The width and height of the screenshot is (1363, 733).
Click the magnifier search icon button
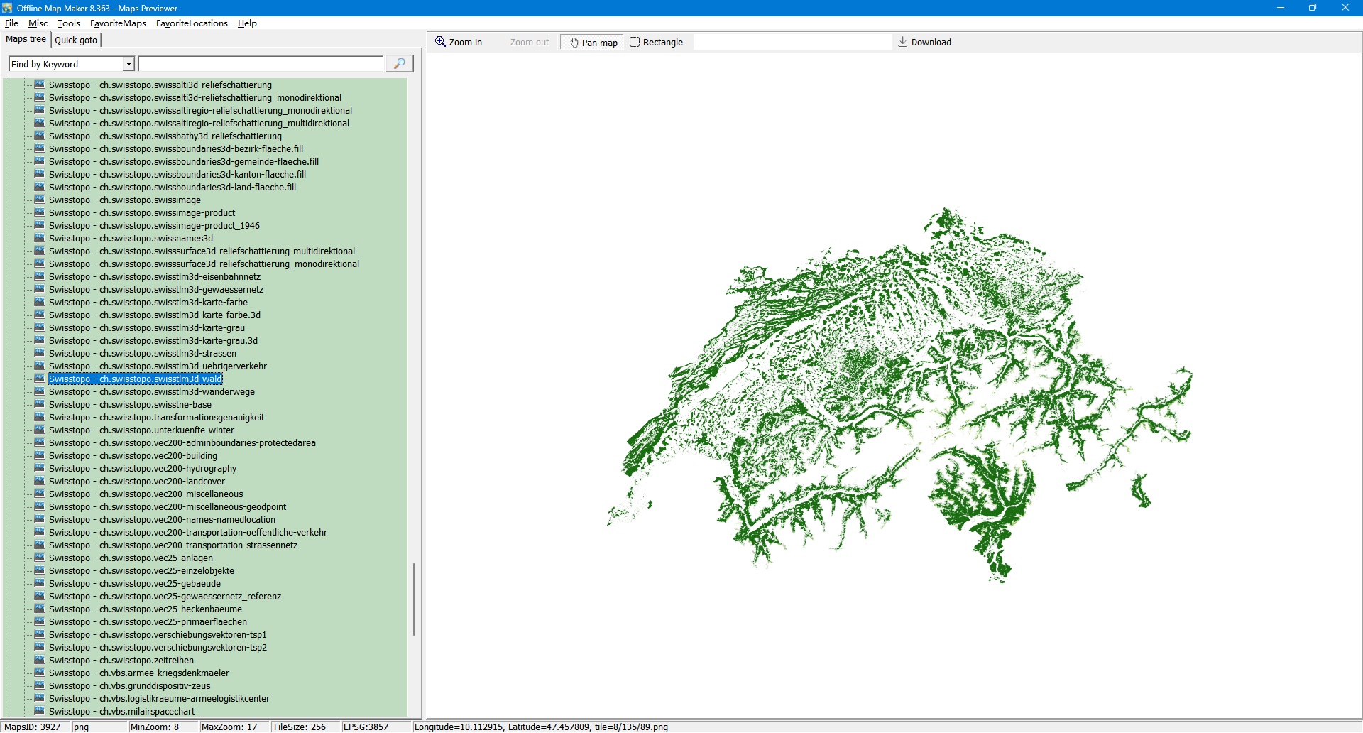(399, 64)
